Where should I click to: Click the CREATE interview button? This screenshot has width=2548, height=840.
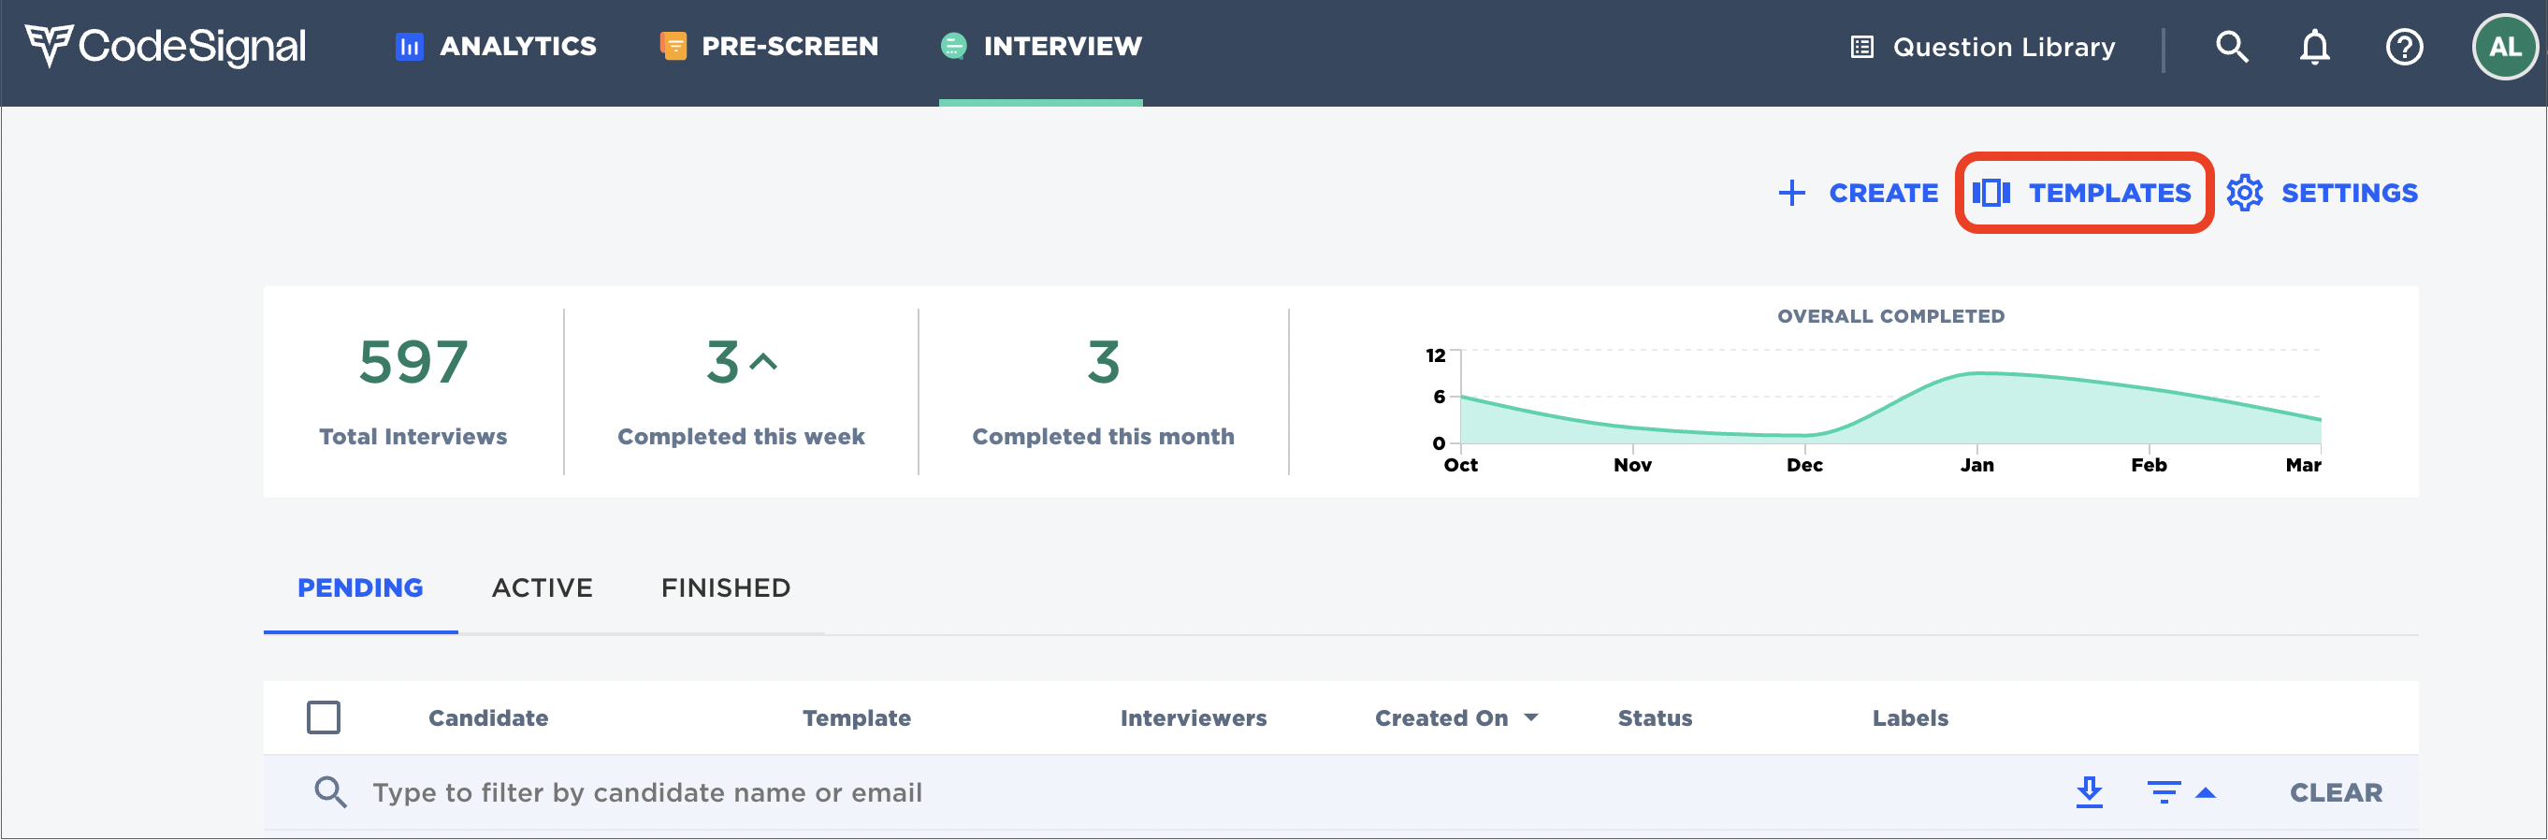(1858, 193)
